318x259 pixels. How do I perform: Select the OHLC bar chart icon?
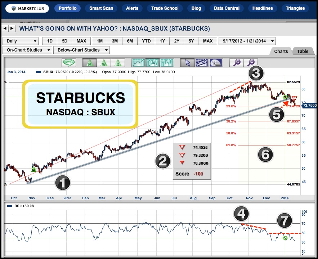pyautogui.click(x=167, y=63)
